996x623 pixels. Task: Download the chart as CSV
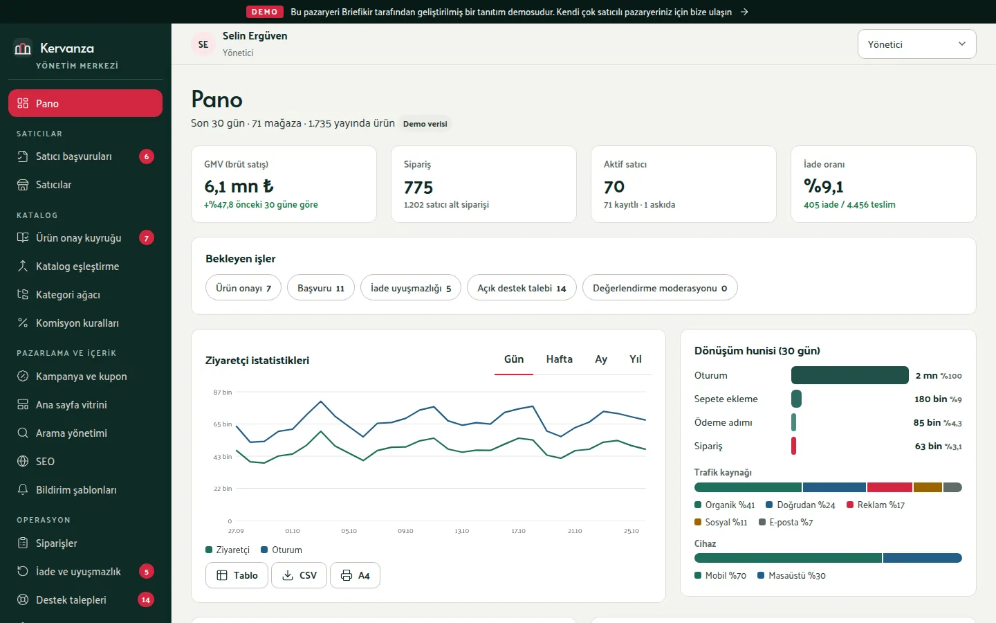(299, 575)
